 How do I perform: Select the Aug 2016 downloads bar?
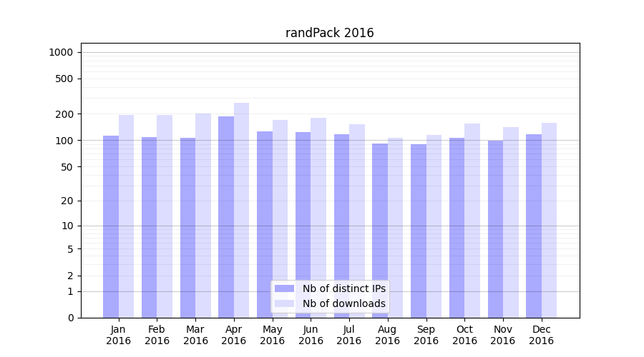(396, 228)
